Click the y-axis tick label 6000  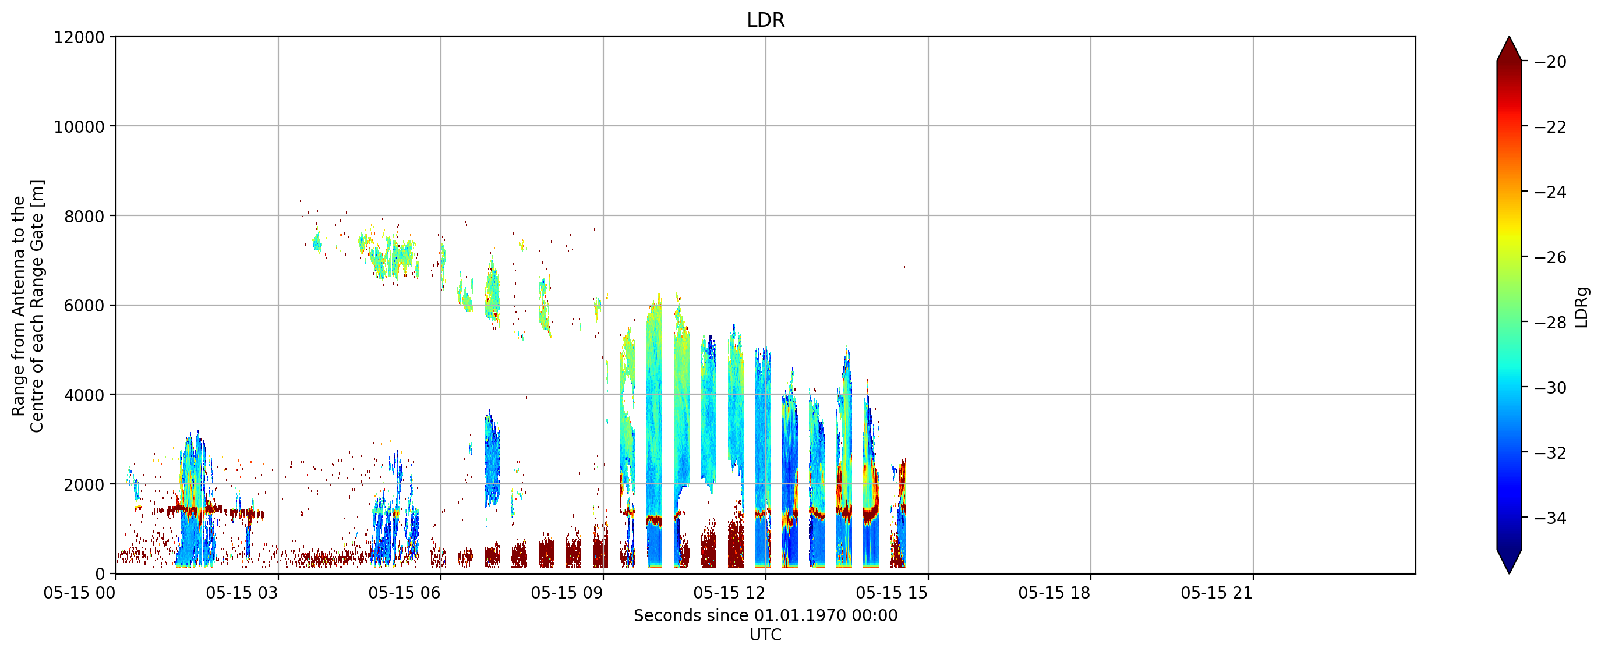84,306
